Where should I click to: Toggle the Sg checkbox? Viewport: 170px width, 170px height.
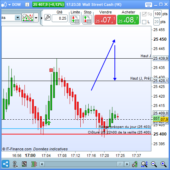(144, 14)
